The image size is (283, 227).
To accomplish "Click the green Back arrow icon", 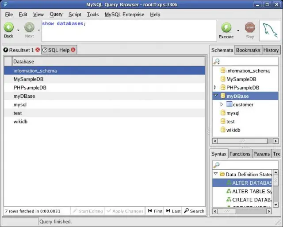I will (x=9, y=28).
